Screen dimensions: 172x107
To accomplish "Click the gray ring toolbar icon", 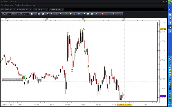I will tap(75, 14).
